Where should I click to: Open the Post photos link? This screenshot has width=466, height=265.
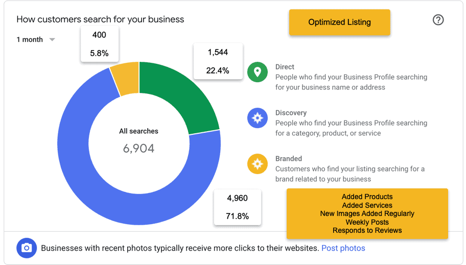(x=343, y=248)
